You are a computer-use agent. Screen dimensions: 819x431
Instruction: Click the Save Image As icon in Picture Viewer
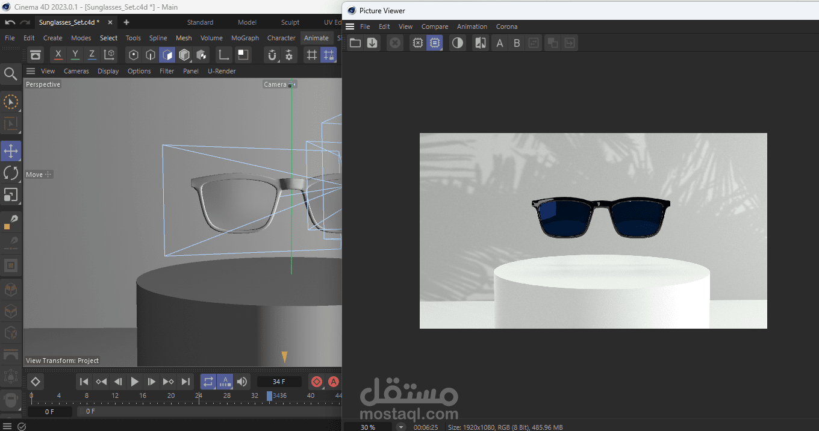click(372, 43)
